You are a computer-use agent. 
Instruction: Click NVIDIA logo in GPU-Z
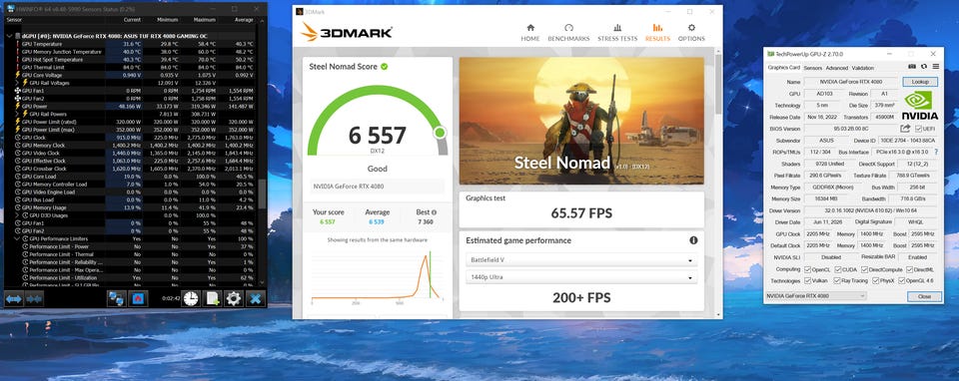point(919,105)
